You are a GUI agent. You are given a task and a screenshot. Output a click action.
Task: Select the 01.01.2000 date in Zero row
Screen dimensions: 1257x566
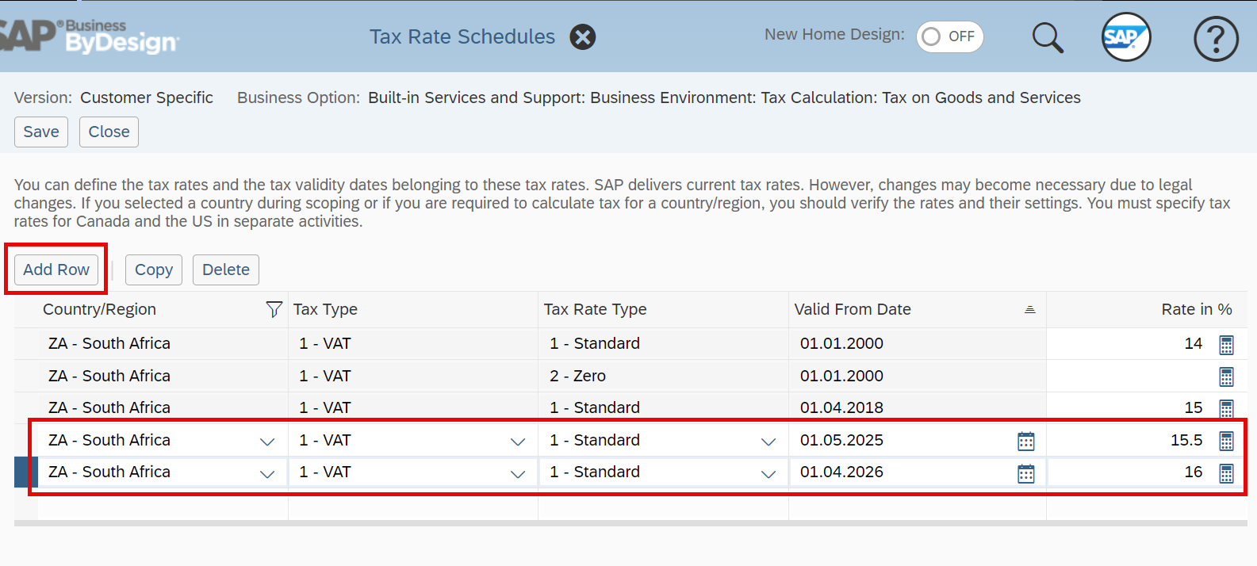coord(841,376)
